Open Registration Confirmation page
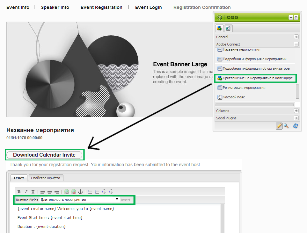Screen dimensions: 307x233 [202, 7]
